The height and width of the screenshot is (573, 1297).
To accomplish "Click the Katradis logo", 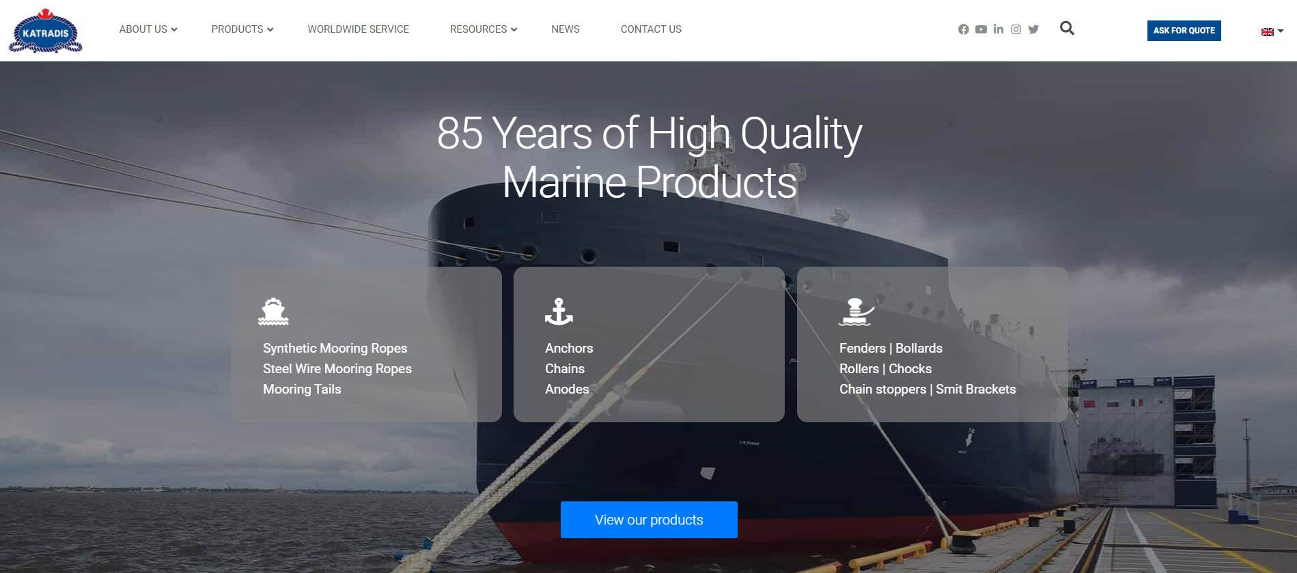I will point(46,31).
